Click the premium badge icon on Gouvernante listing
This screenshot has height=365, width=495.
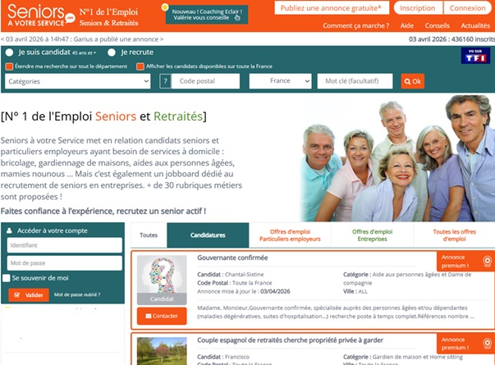[486, 262]
